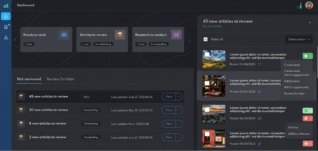Click the 2 outstanding badge on Research to conduct
The image size is (318, 151).
pos(158,44)
